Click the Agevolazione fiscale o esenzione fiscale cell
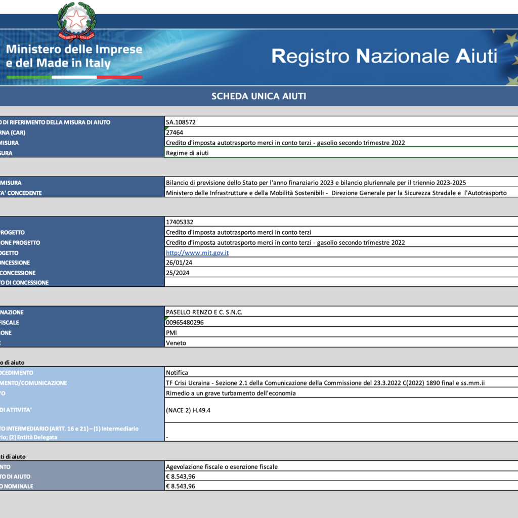The image size is (518, 518). click(341, 466)
